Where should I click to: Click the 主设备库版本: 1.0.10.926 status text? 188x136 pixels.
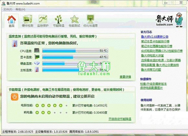click(x=51, y=132)
